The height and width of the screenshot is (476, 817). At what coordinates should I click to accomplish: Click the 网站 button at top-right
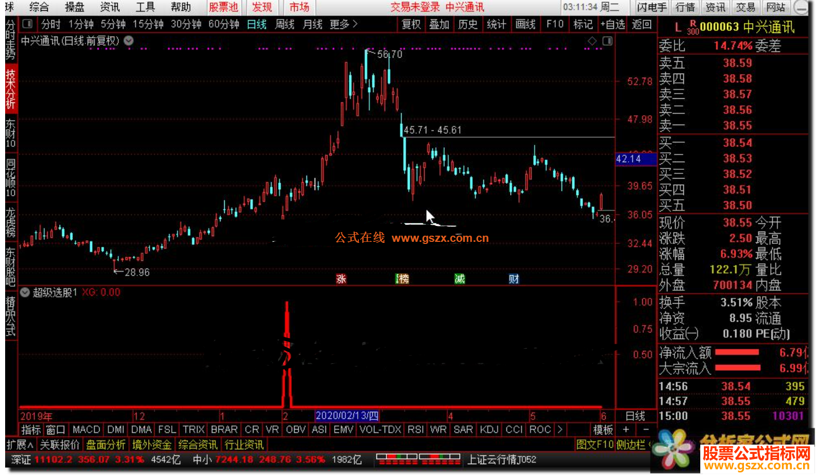(775, 7)
